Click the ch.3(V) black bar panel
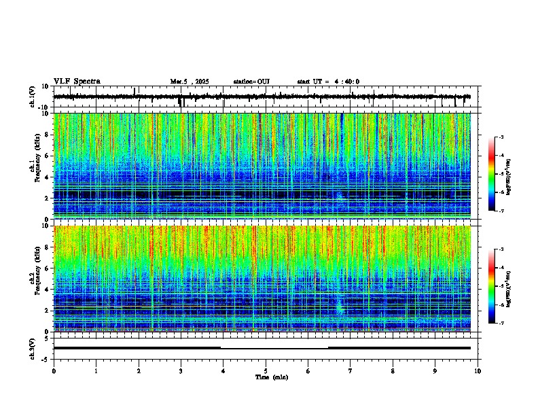This screenshot has height=416, width=538. 267,349
